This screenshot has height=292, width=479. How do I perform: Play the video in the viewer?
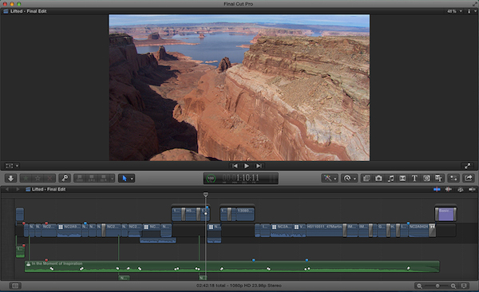click(x=247, y=166)
